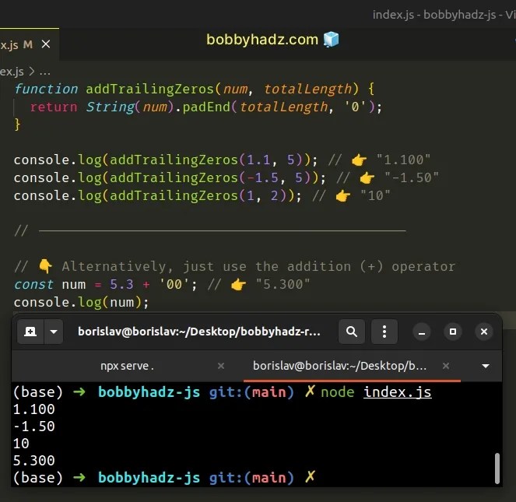Click the 'Alternatively' comment line

point(235,266)
